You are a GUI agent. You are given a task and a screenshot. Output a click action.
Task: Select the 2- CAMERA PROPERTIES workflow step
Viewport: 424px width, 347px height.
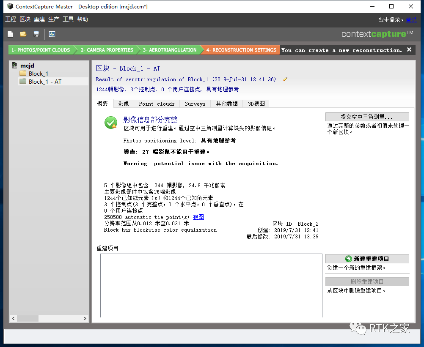pyautogui.click(x=107, y=50)
